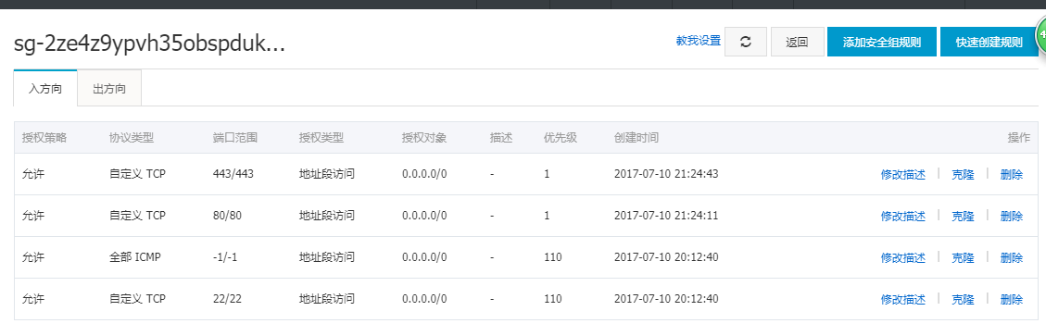Click priority 110 in the 22/22 row

tap(553, 299)
